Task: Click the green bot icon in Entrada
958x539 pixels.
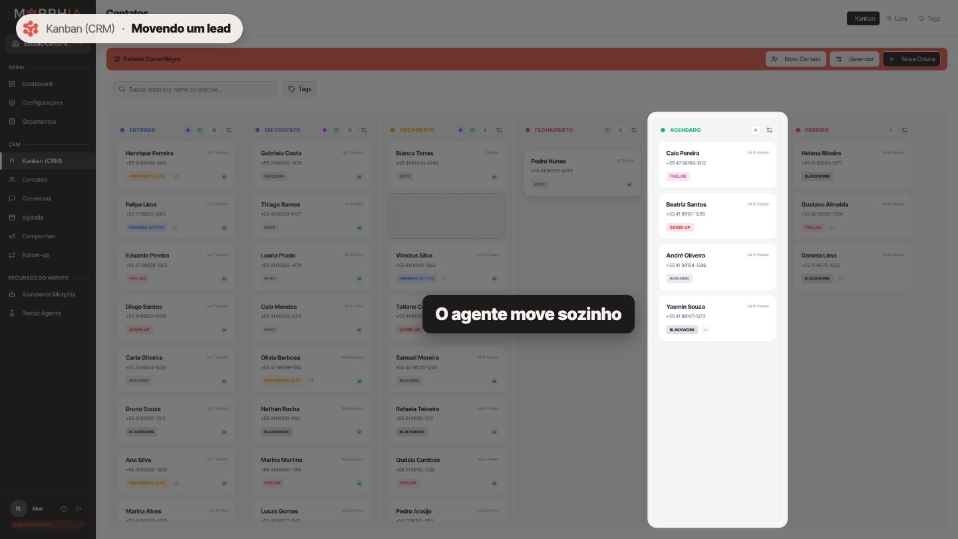Action: (200, 130)
